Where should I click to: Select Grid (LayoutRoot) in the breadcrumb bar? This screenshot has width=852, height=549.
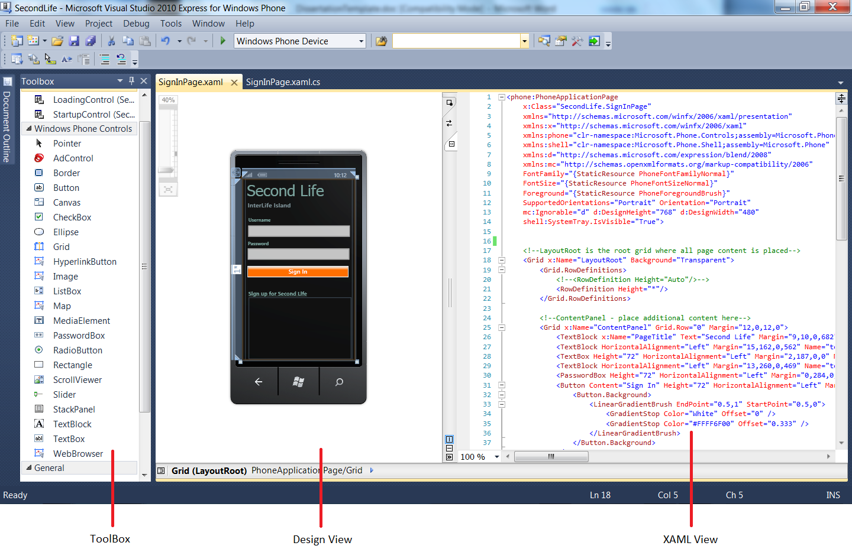(x=209, y=470)
